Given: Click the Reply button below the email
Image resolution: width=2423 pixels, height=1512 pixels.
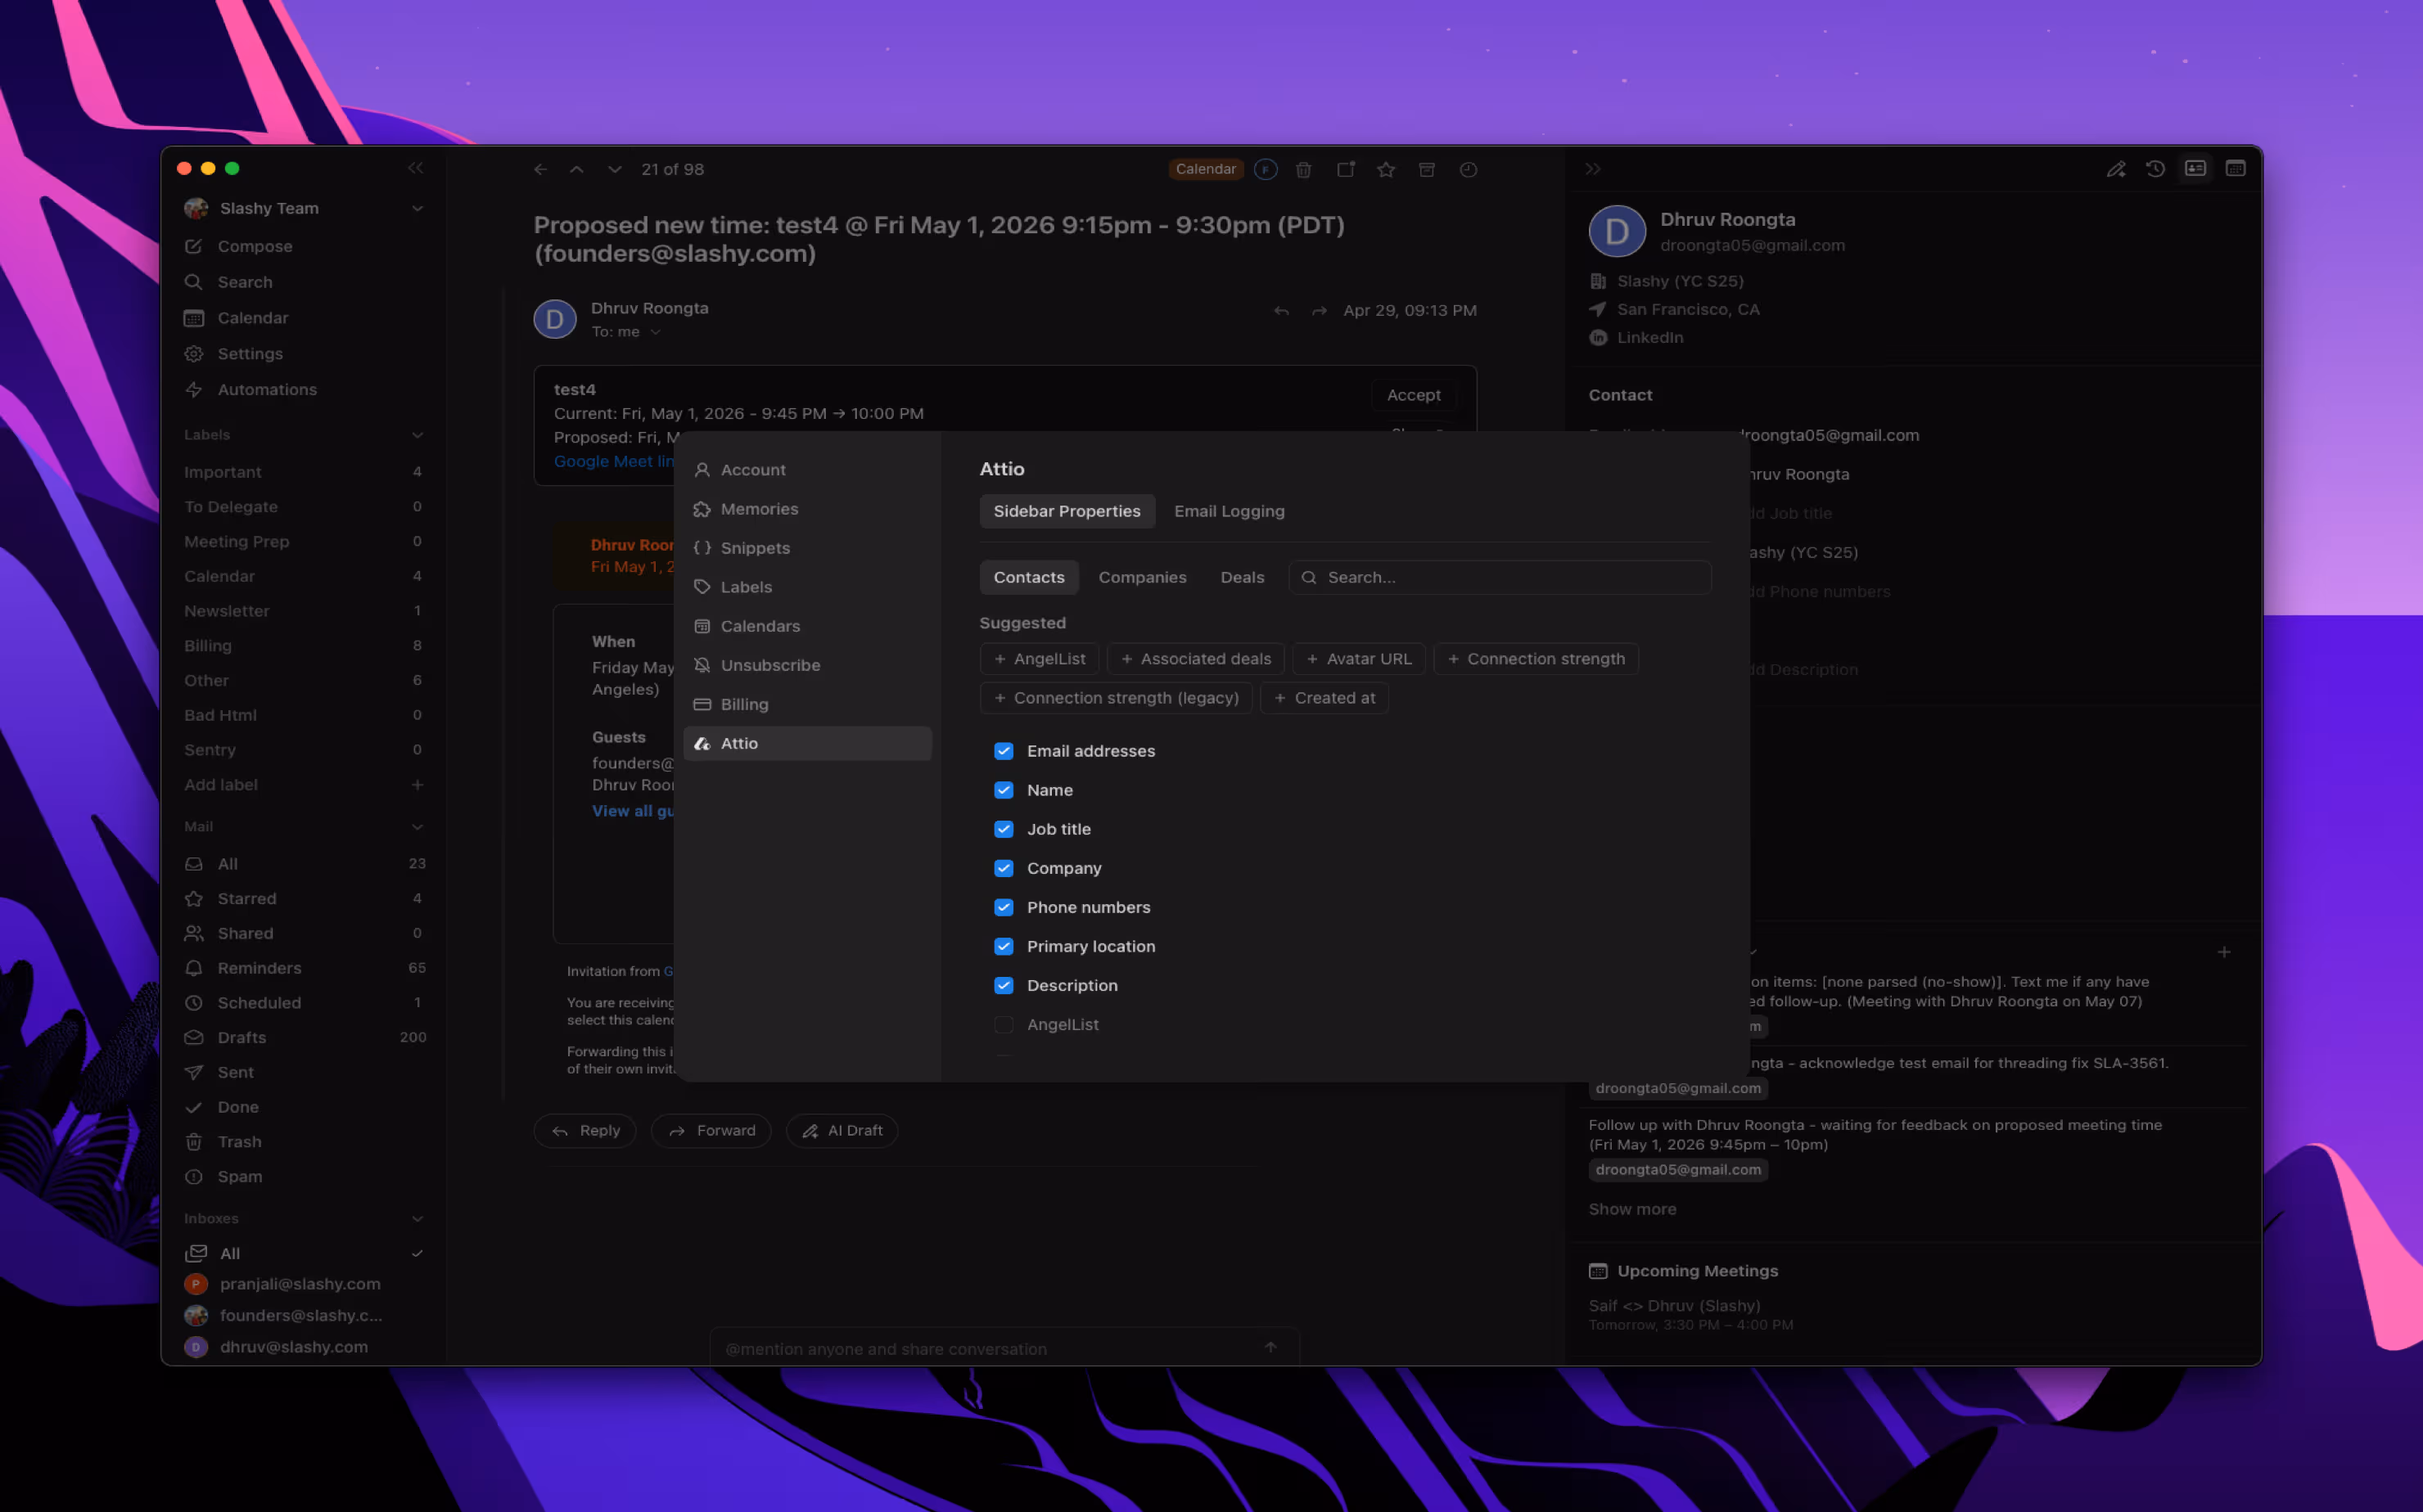Looking at the screenshot, I should click(x=584, y=1130).
